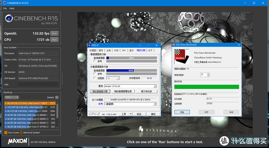The width and height of the screenshot is (269, 148).
Task: Open CPU-Z 工具 dropdown arrow
Action: tap(131, 114)
